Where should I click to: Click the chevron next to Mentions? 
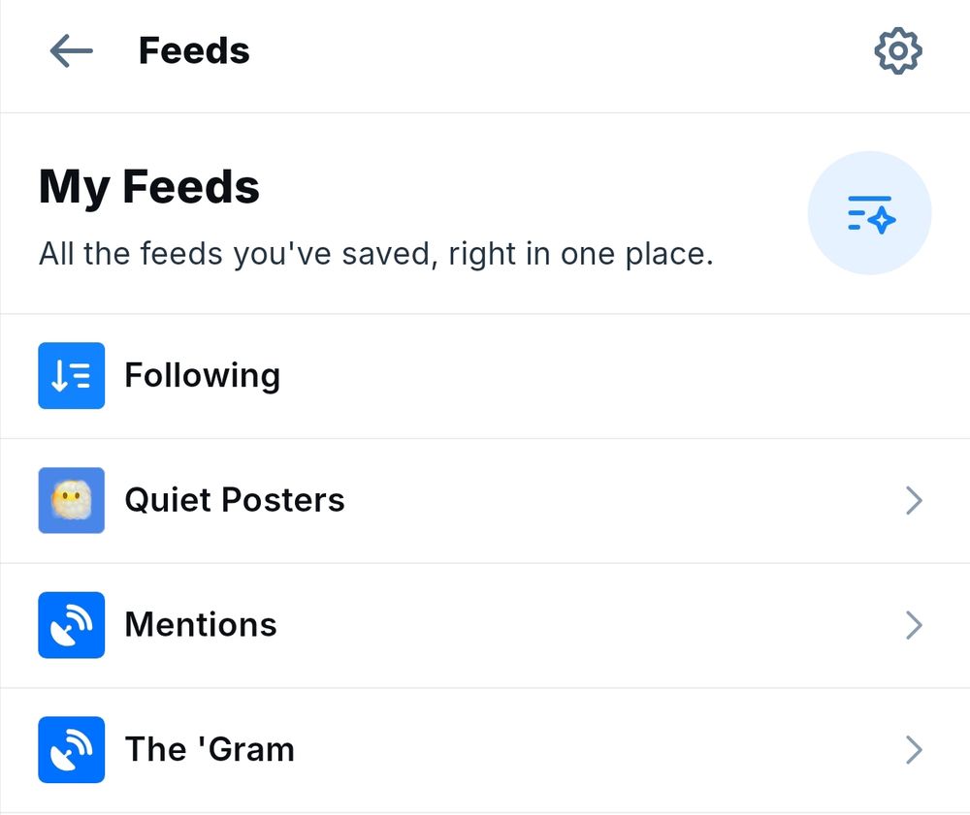(x=913, y=625)
